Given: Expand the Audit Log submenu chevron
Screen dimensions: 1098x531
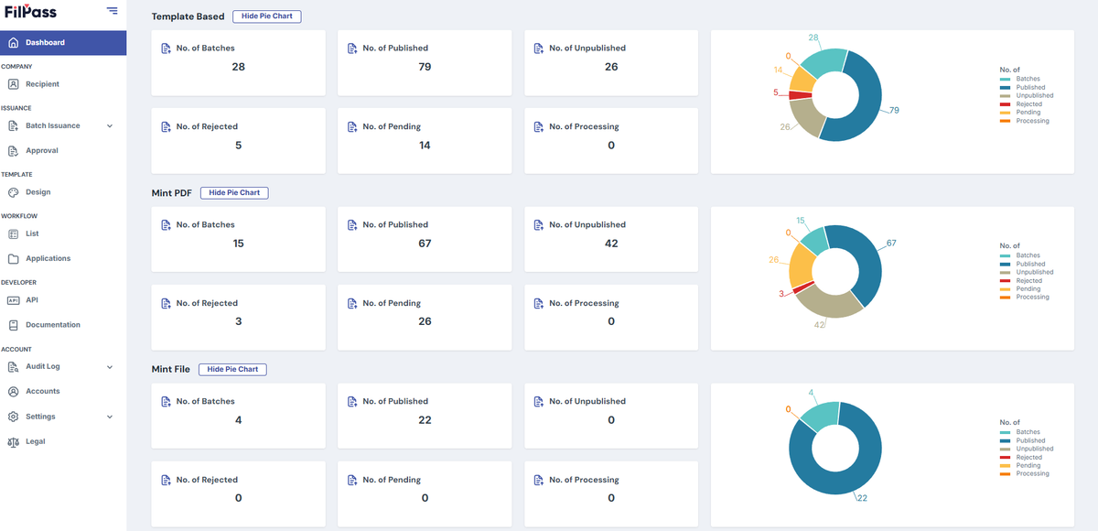Looking at the screenshot, I should click(110, 367).
